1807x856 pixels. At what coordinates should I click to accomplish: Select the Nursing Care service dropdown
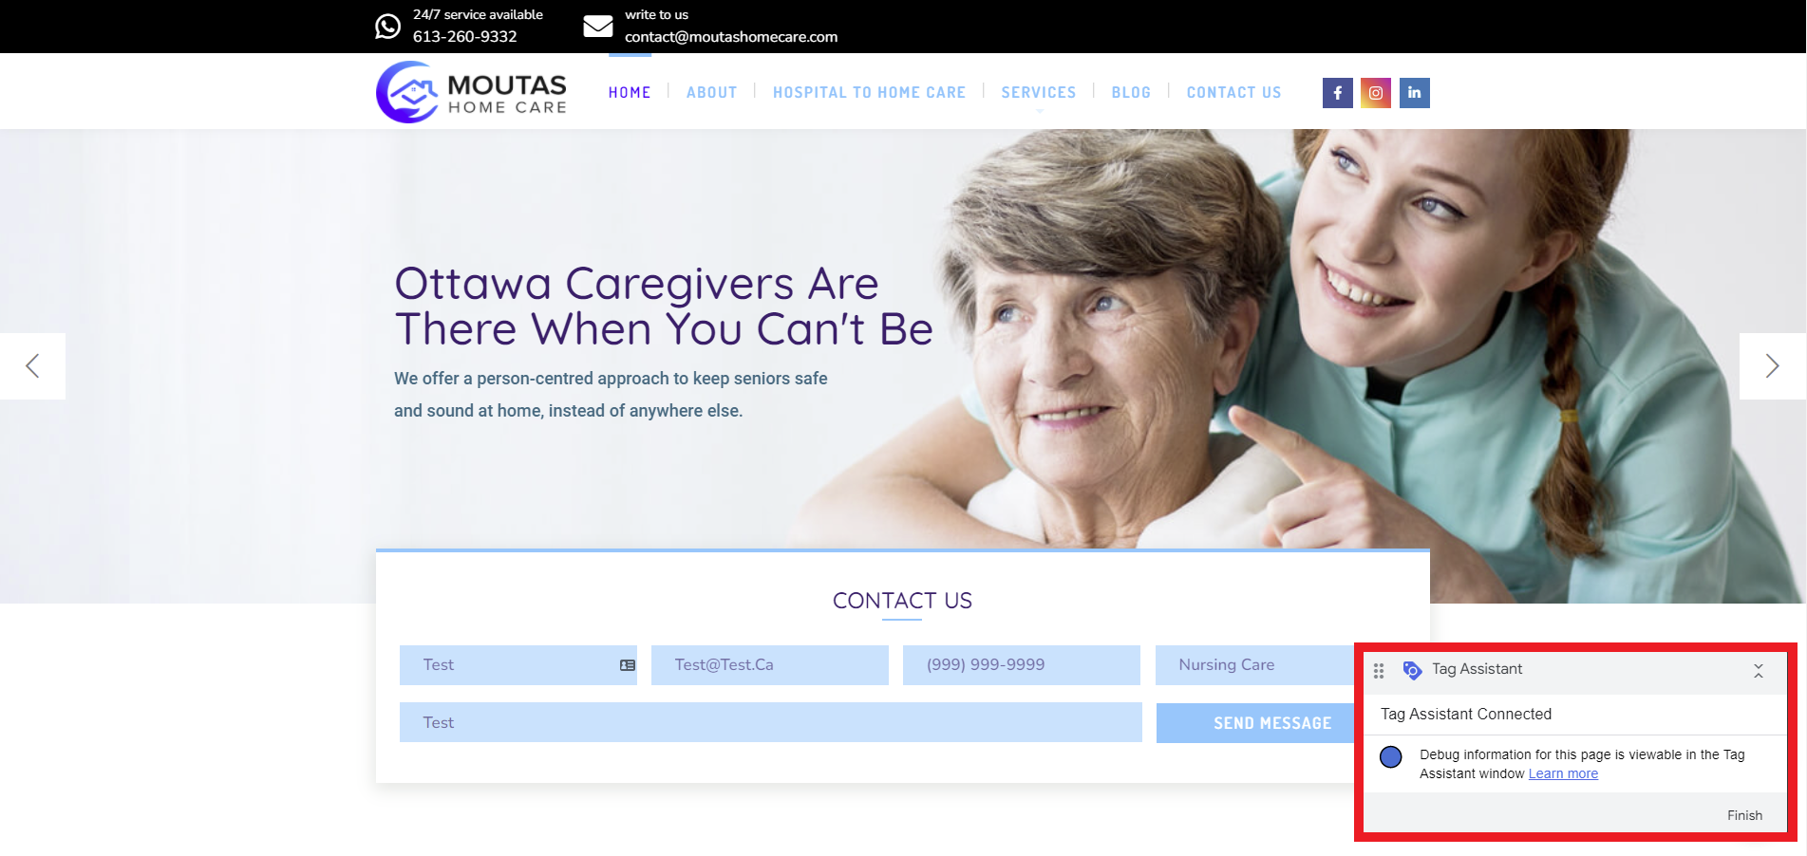click(1255, 665)
